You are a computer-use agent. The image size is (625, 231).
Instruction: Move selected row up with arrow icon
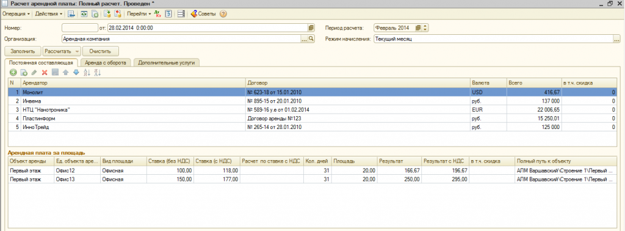pyautogui.click(x=66, y=73)
